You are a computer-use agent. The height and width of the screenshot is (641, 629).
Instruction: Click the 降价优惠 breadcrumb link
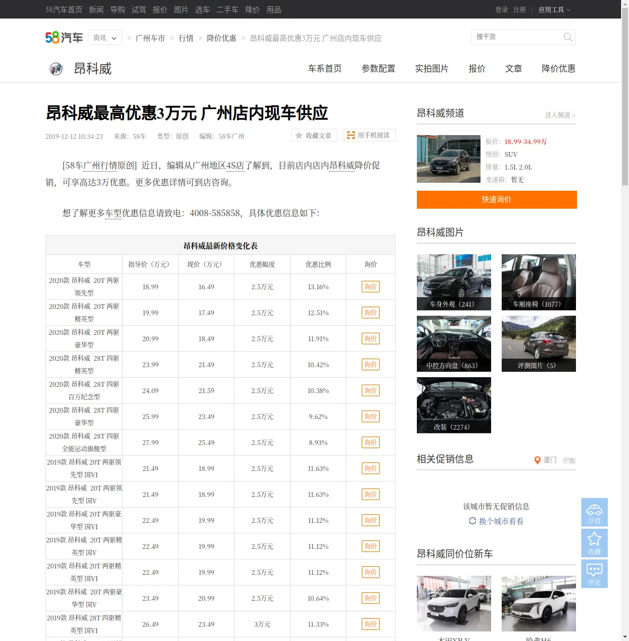[x=222, y=38]
